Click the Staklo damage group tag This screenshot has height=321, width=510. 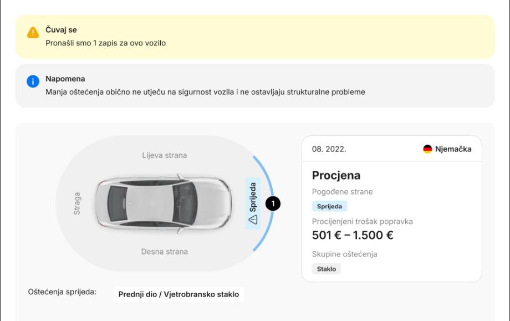pos(326,269)
